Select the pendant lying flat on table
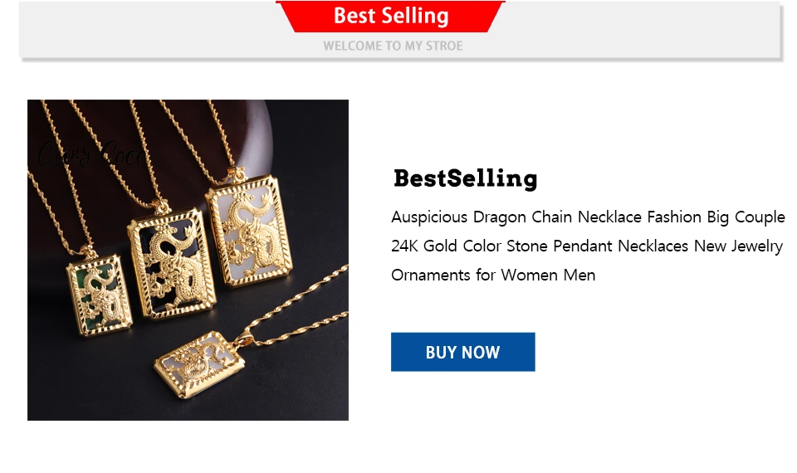797x473 pixels. click(199, 363)
